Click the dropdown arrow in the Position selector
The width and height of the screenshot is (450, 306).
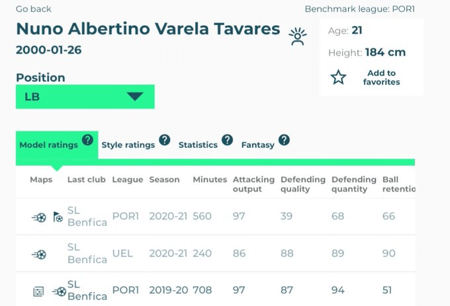pyautogui.click(x=135, y=96)
